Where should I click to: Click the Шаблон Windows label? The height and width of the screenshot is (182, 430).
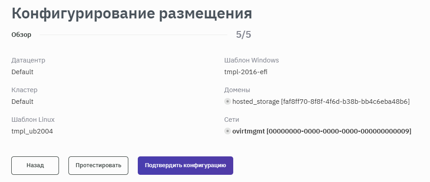click(x=251, y=60)
